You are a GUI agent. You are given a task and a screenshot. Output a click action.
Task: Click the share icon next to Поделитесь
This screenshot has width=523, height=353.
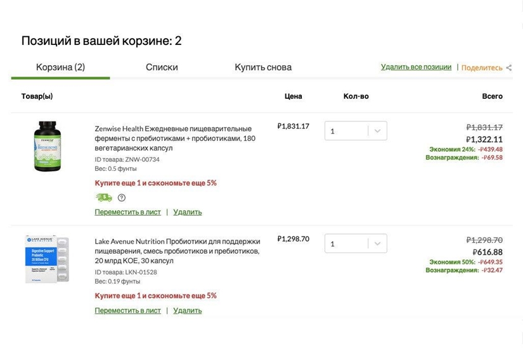(x=509, y=68)
